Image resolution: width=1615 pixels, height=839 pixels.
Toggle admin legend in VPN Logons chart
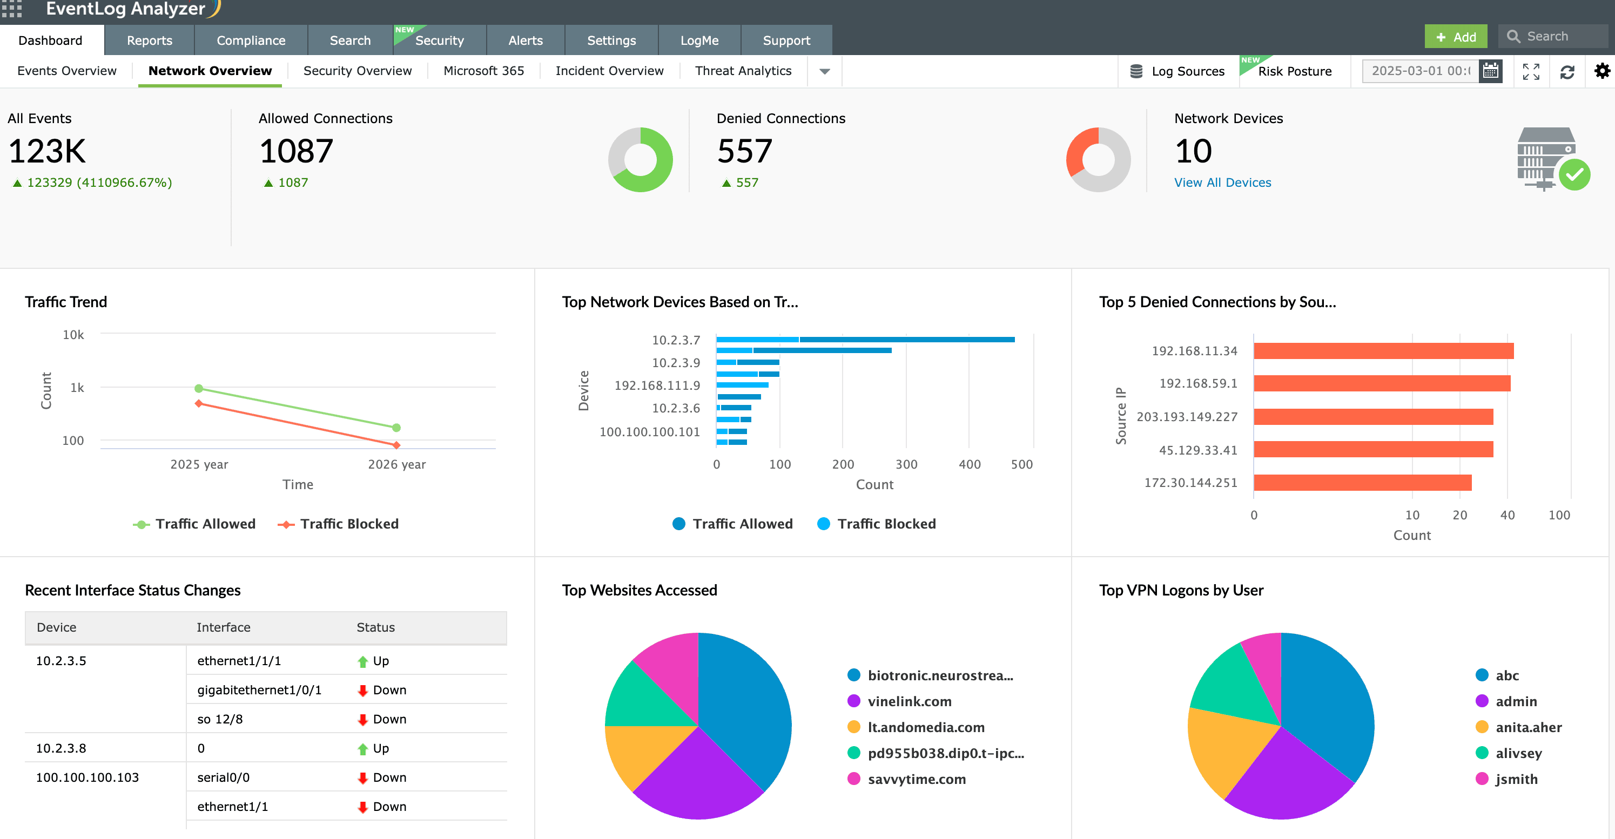point(1506,701)
